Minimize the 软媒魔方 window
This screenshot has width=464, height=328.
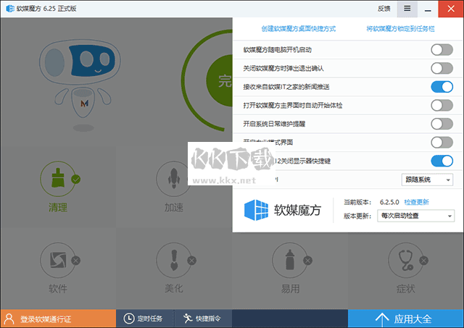pos(428,9)
